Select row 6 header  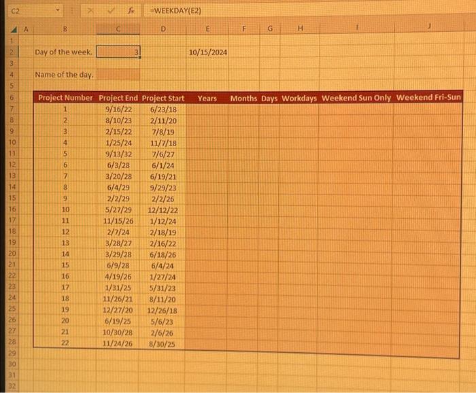tap(12, 98)
